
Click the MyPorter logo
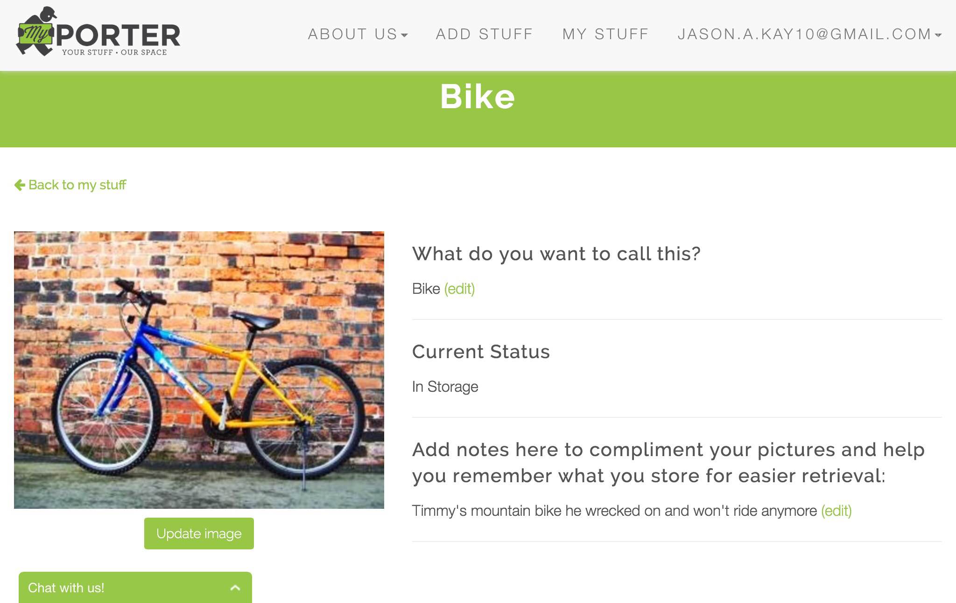click(x=98, y=33)
